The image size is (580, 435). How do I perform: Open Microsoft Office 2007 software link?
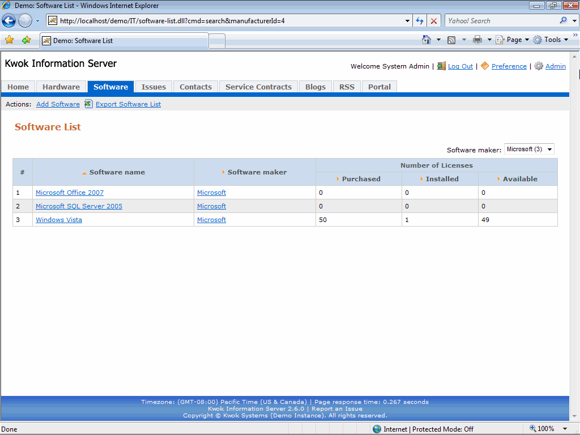70,193
